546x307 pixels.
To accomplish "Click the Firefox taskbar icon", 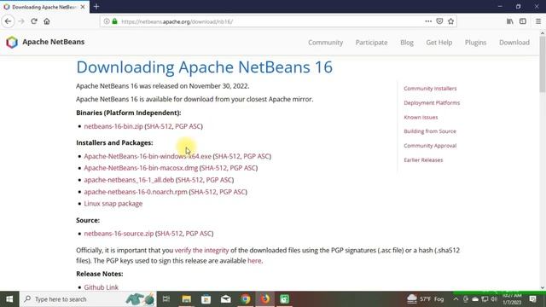I will tap(265, 299).
